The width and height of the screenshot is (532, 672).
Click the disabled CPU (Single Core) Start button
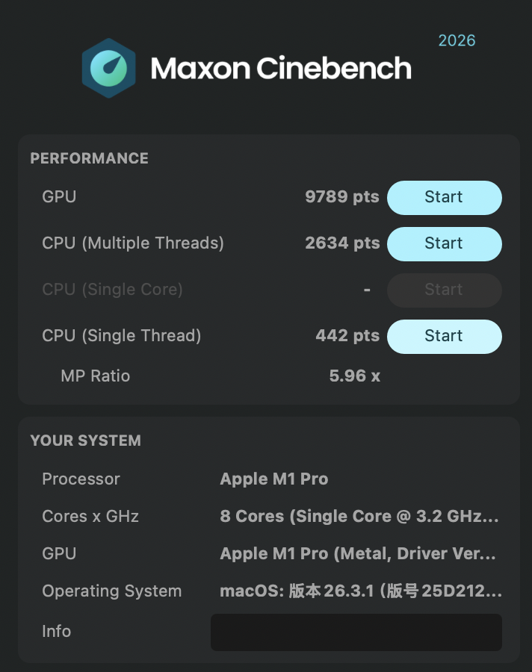click(x=444, y=290)
